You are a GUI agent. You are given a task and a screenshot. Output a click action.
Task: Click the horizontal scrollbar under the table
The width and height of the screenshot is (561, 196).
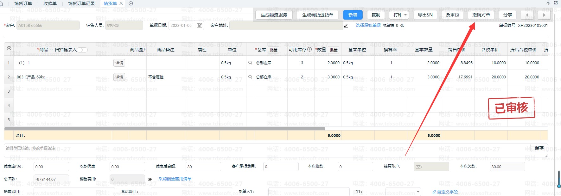(164, 129)
